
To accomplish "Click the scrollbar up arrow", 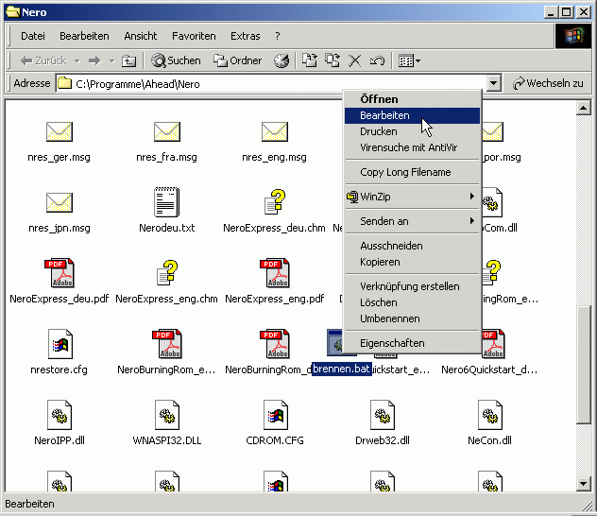I will 583,108.
